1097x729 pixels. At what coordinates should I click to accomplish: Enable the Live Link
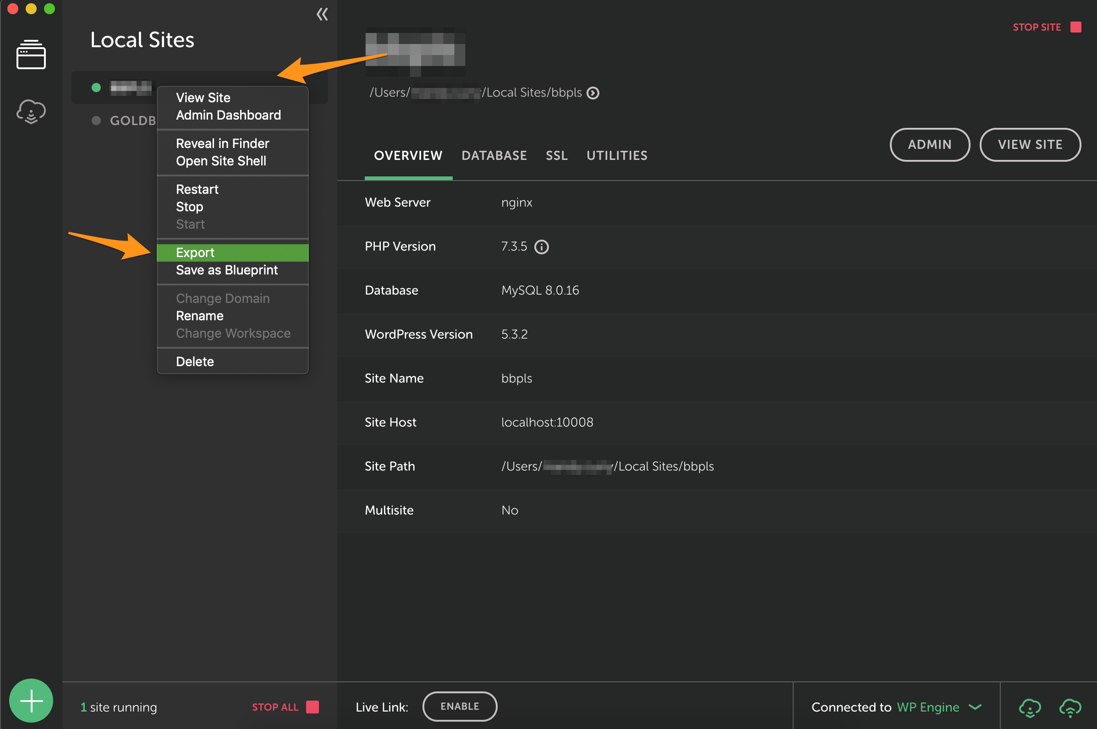(x=459, y=706)
